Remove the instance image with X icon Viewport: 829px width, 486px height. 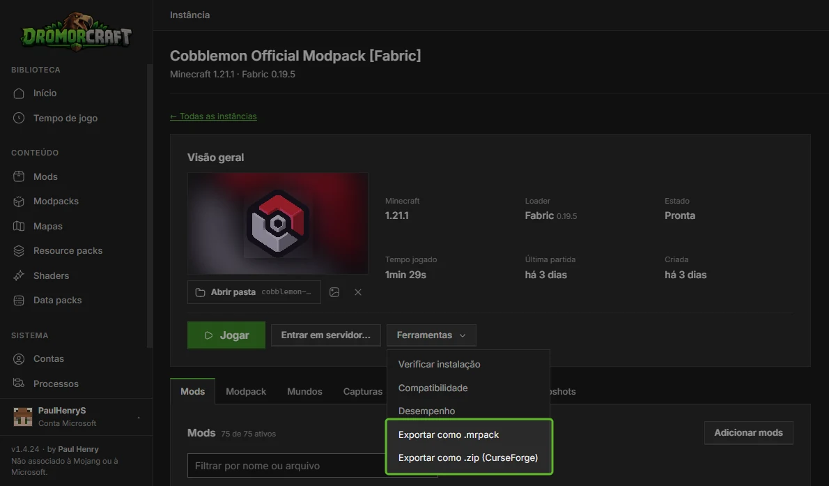358,292
